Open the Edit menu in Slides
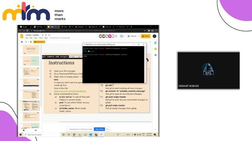The image size is (252, 141). tap(31, 38)
